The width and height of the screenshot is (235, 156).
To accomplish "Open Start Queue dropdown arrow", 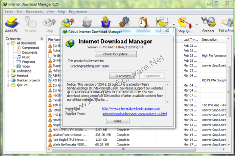I will tap(174, 24).
